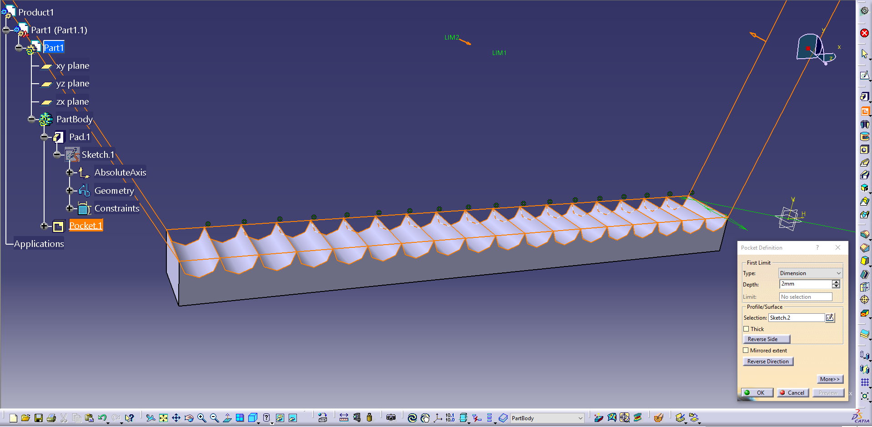Screen dimensions: 872x427
Task: Click the Measure Inertia weight icon
Action: (x=369, y=418)
